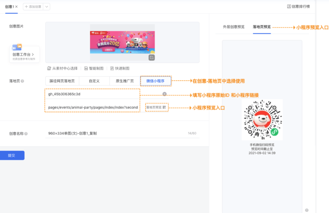The image size is (329, 213).
Task: Choose 从素材中心选择 option
Action: 63,68
